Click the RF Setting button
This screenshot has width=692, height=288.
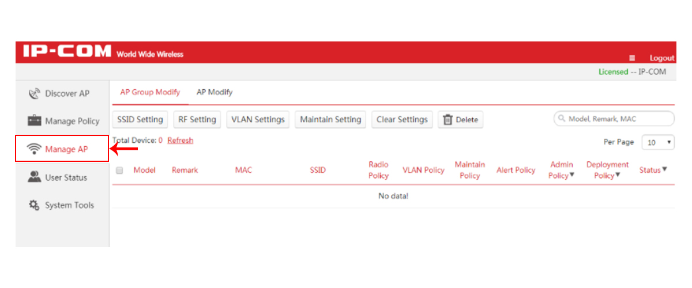point(197,119)
